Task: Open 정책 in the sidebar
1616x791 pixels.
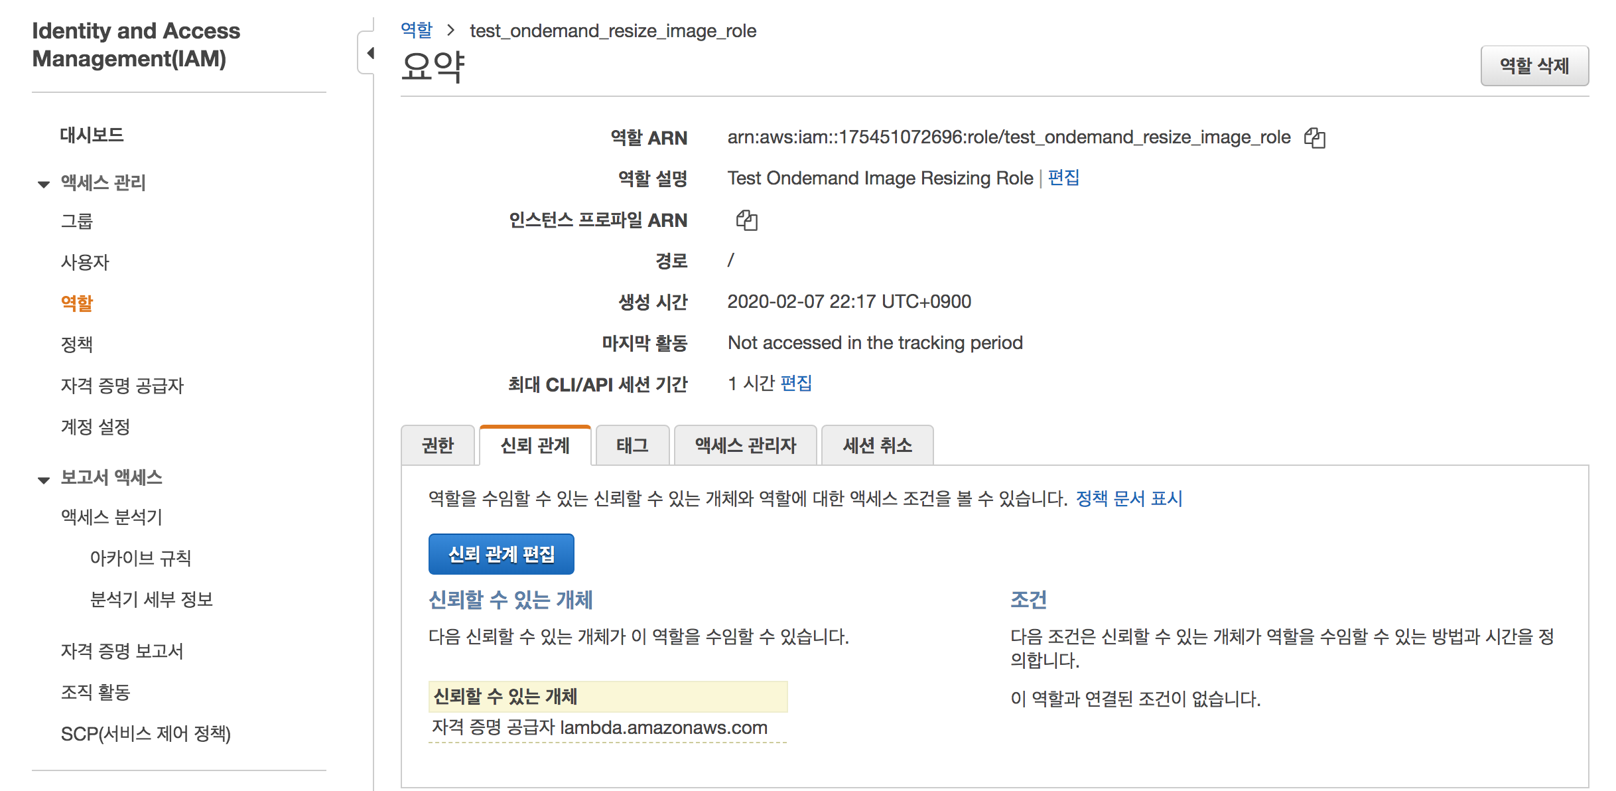Action: pyautogui.click(x=77, y=344)
